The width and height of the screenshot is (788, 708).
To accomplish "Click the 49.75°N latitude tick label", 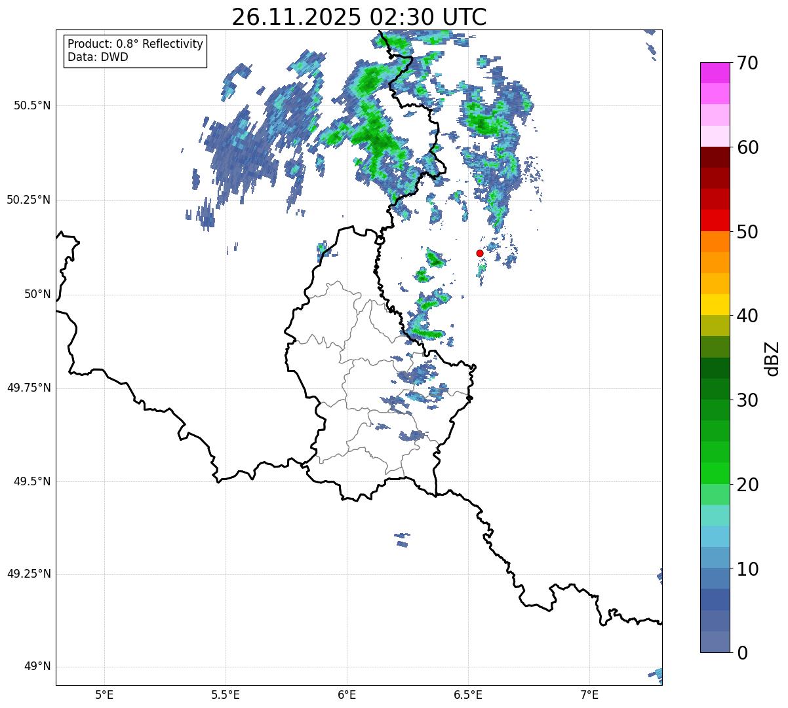I will (29, 388).
